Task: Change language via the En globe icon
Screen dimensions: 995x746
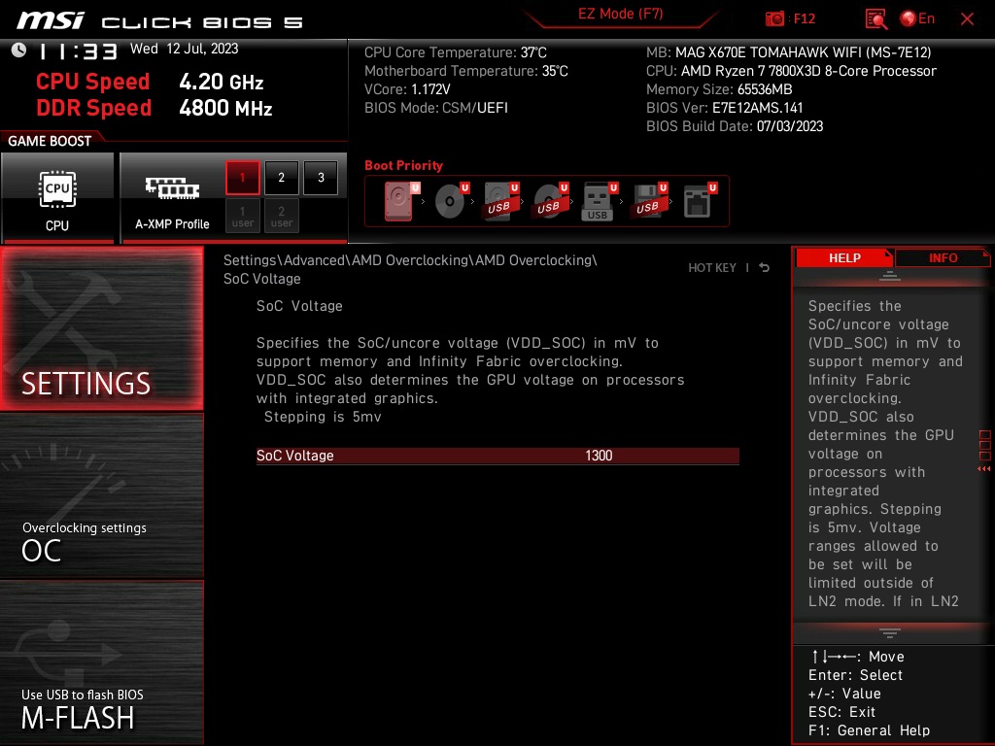Action: point(917,18)
